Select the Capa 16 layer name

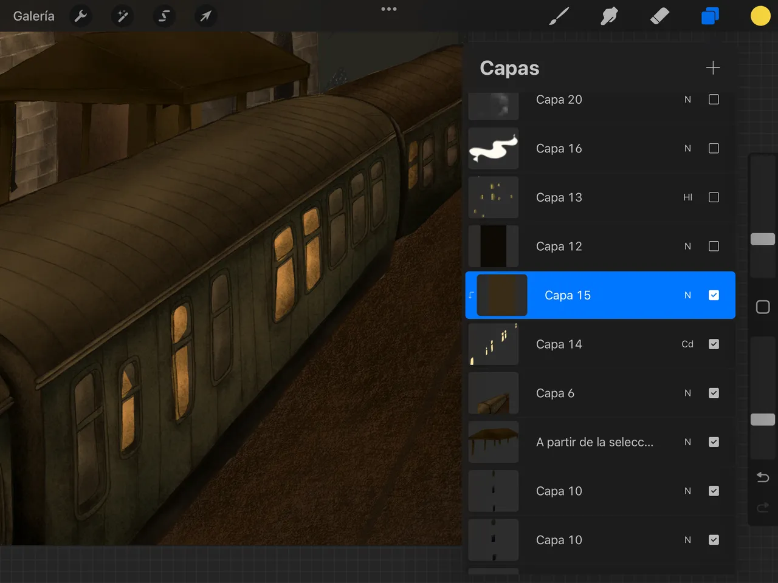tap(559, 148)
